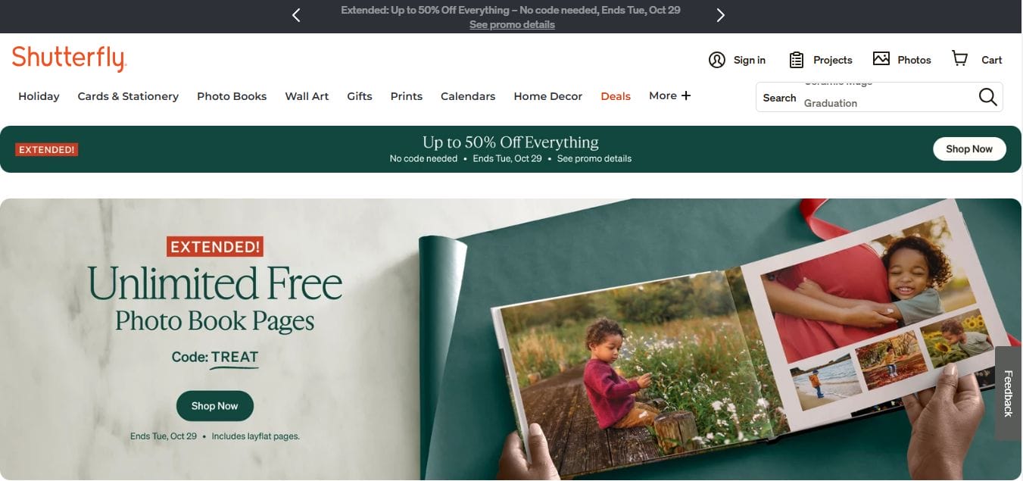
Task: Open the Photo Books menu
Action: coord(232,96)
